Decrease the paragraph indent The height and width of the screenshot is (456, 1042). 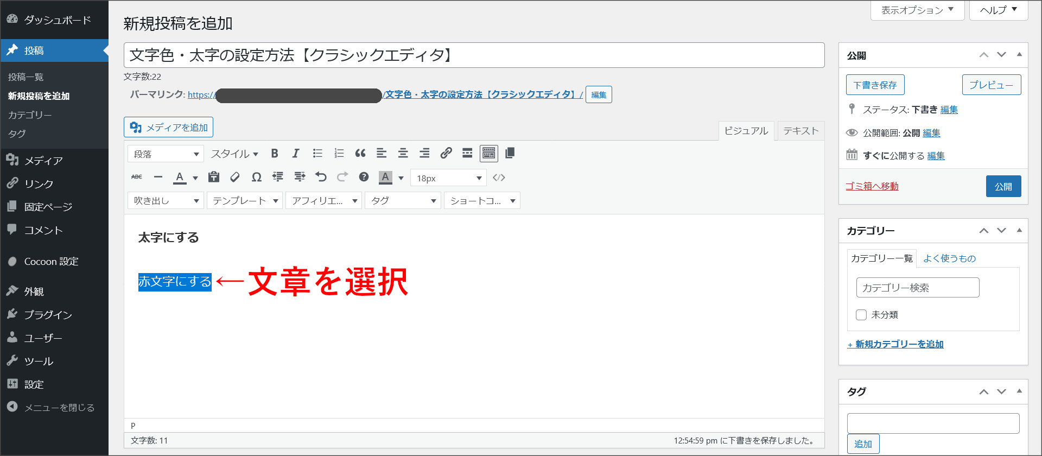click(278, 177)
